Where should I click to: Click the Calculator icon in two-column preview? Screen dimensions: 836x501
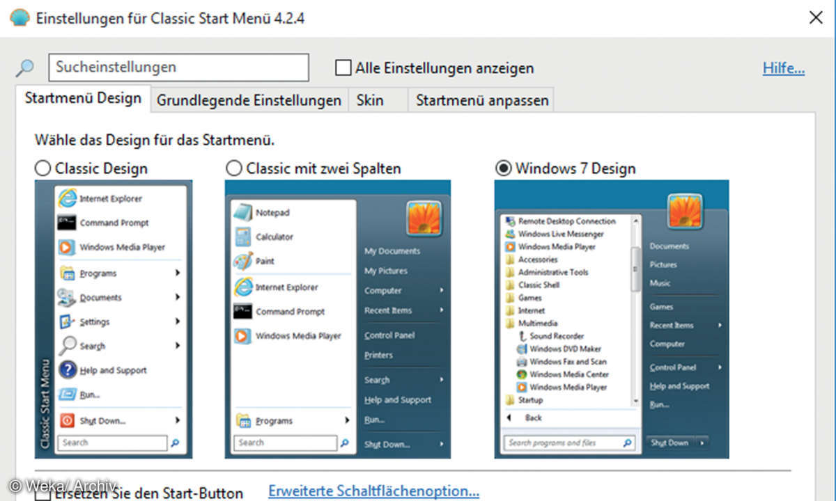tap(242, 237)
